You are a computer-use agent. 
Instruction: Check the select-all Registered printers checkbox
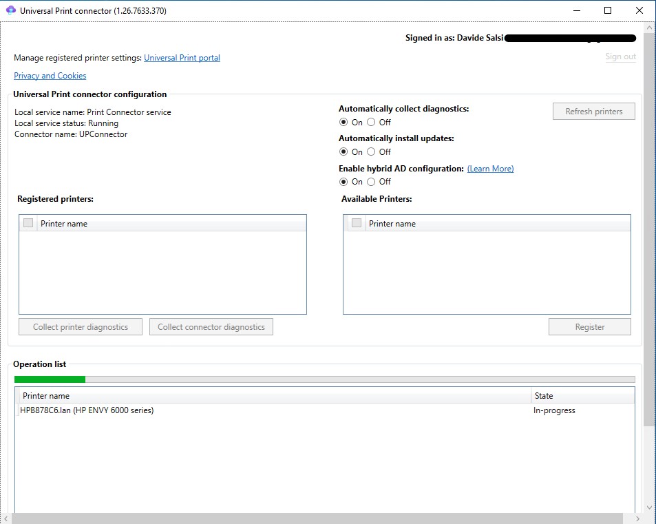[28, 223]
